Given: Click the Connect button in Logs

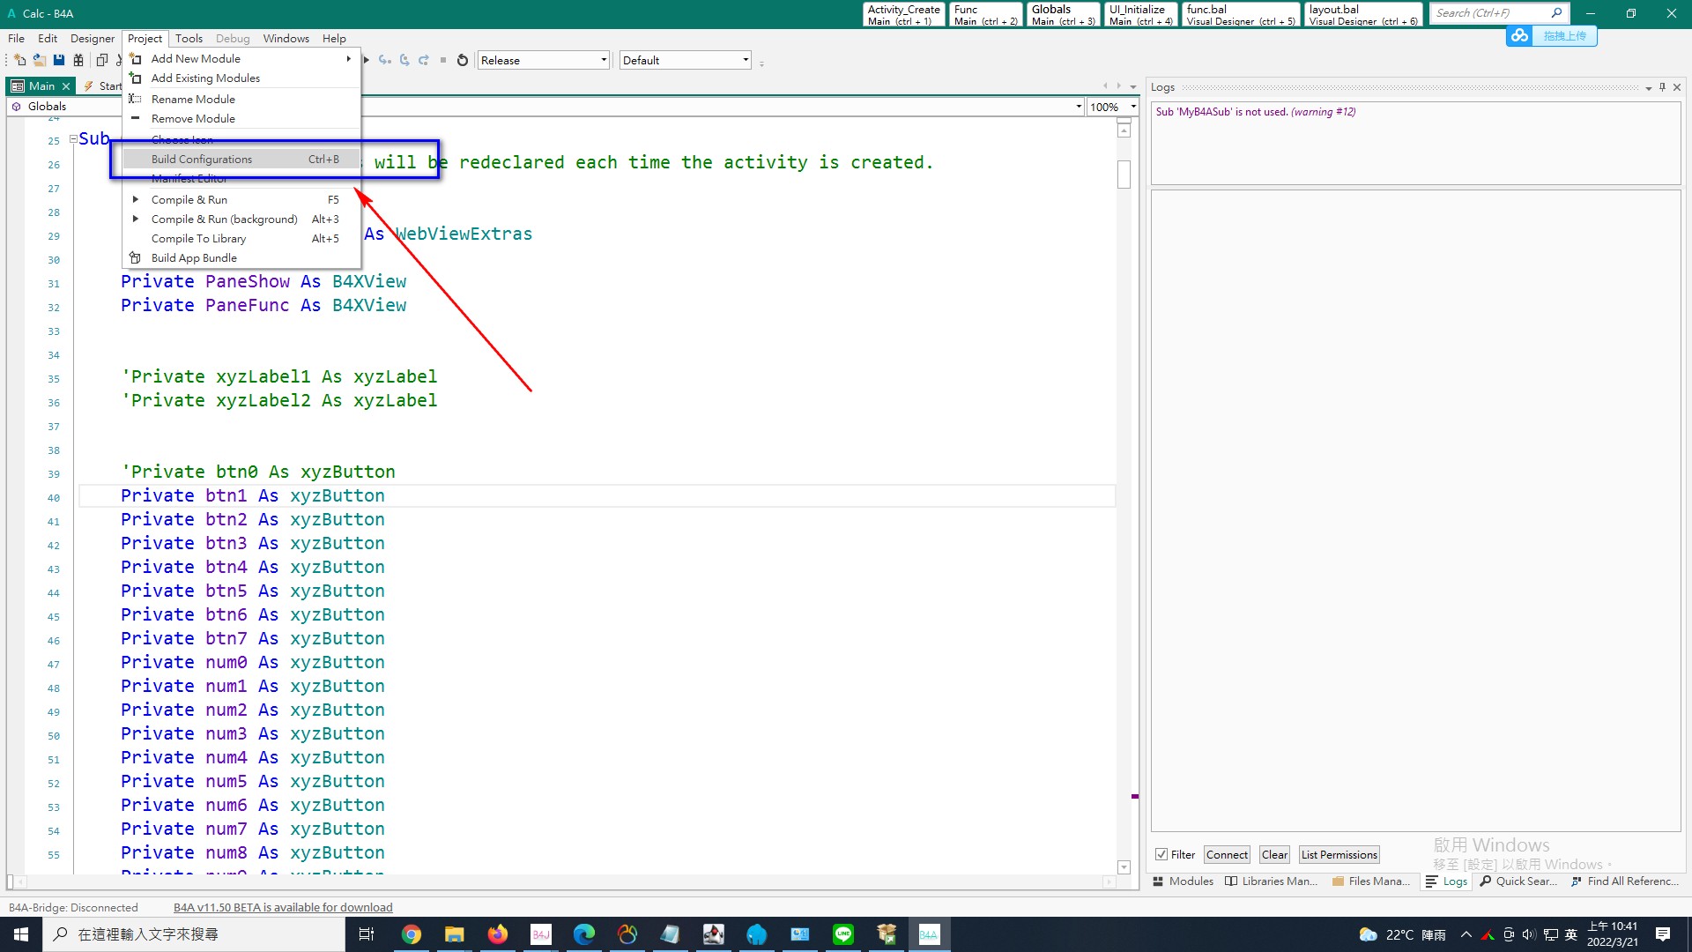Looking at the screenshot, I should pyautogui.click(x=1227, y=854).
